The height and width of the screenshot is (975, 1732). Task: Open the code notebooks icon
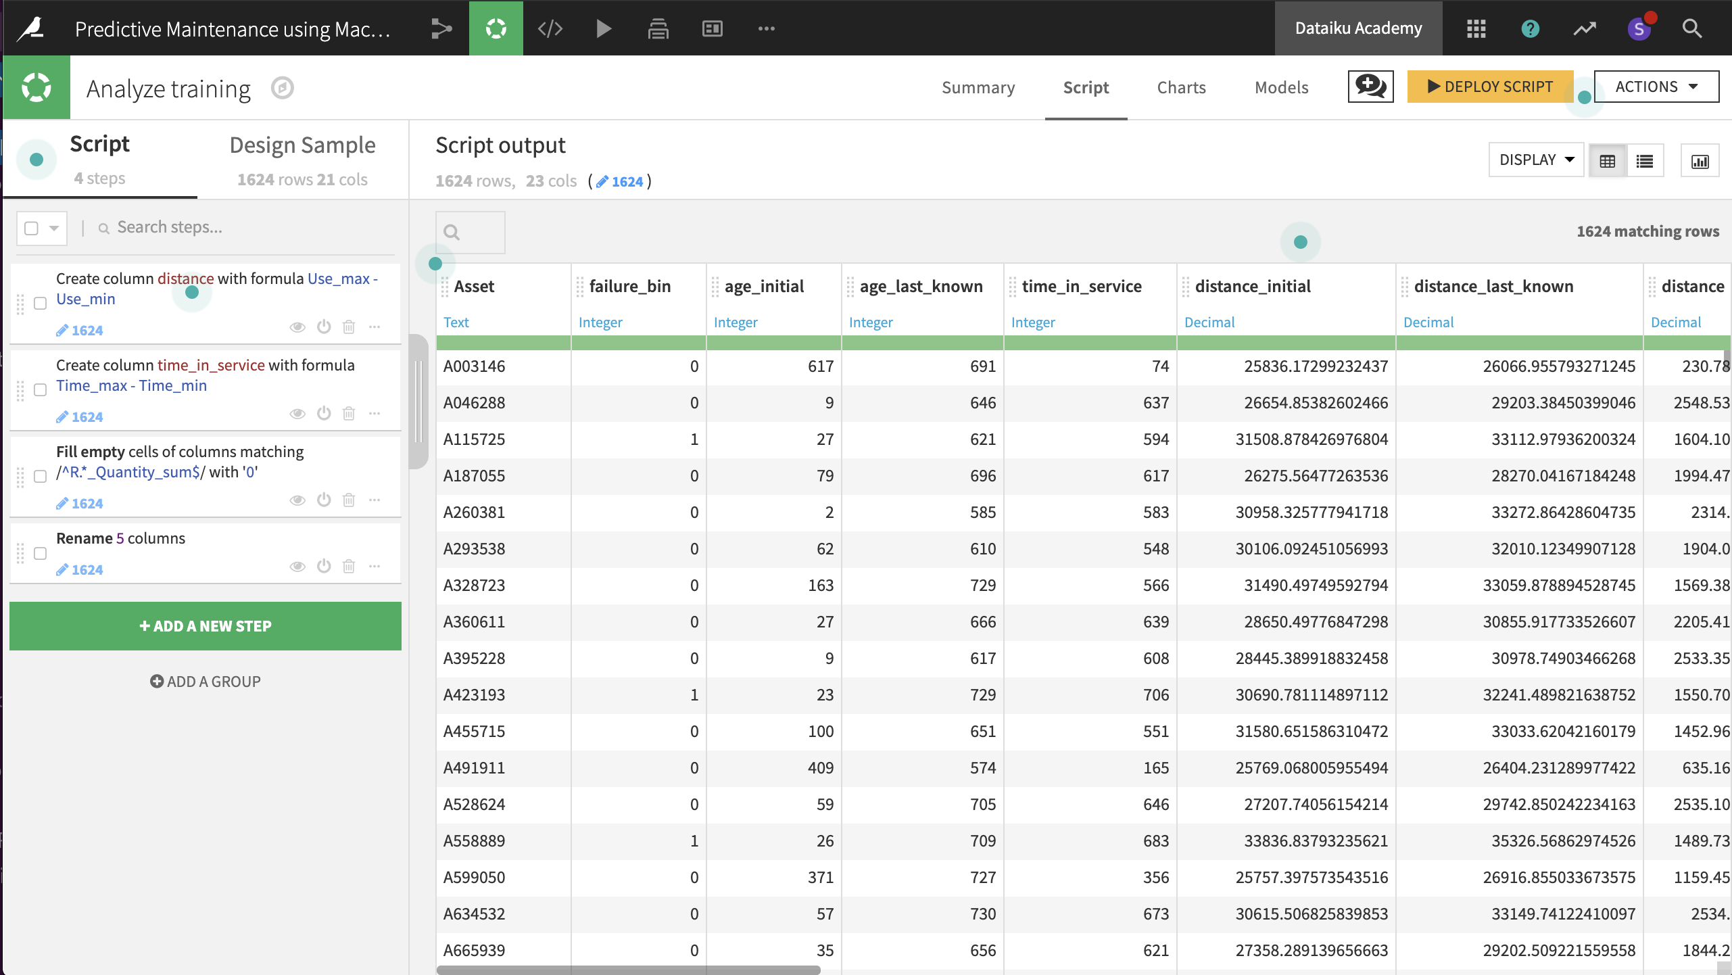(x=550, y=28)
